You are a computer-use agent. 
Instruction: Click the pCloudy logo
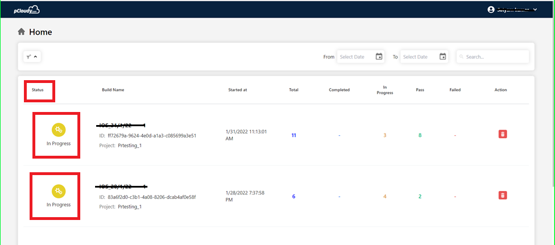26,10
